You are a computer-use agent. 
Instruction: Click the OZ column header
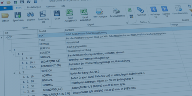pyautogui.click(x=20, y=32)
